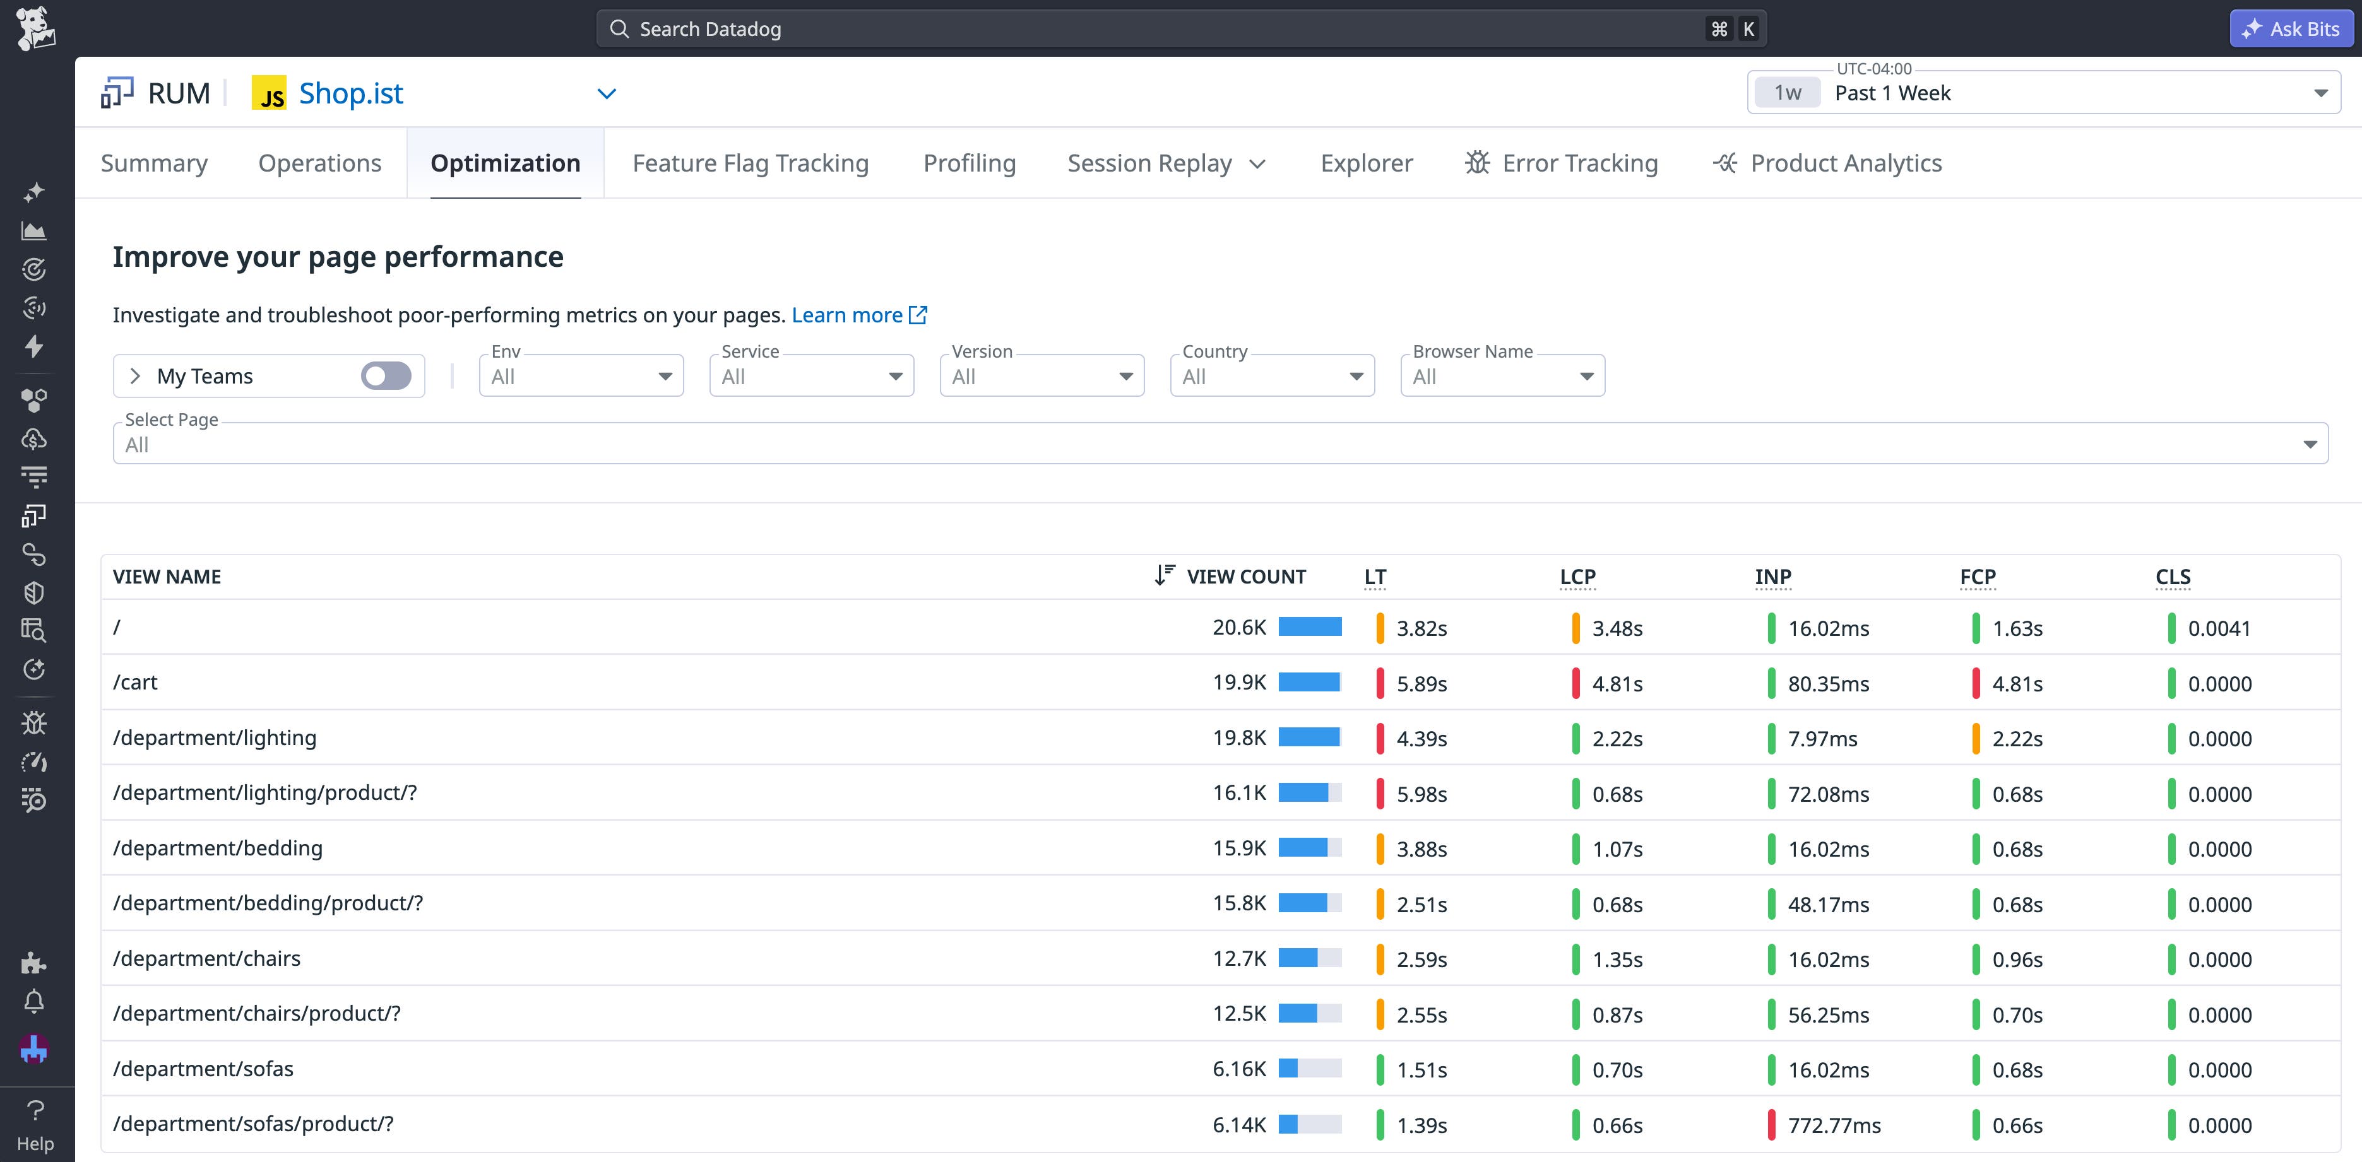Click the bell notifications icon
The image size is (2362, 1162).
click(34, 1001)
